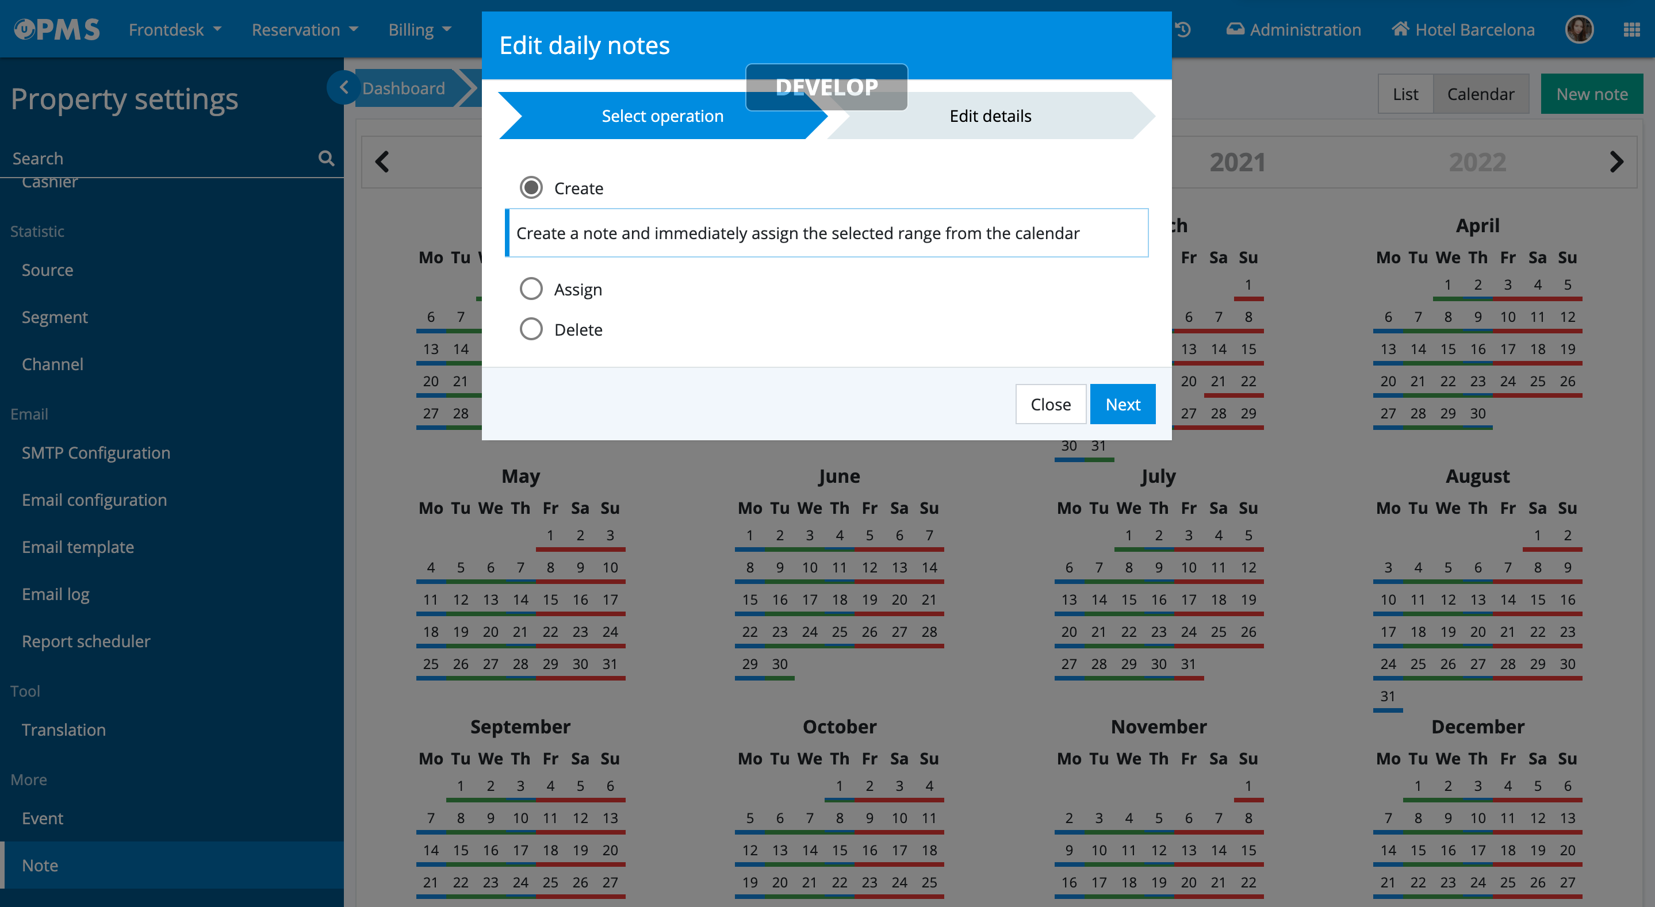The width and height of the screenshot is (1655, 907).
Task: Open the apps grid icon
Action: [x=1631, y=29]
